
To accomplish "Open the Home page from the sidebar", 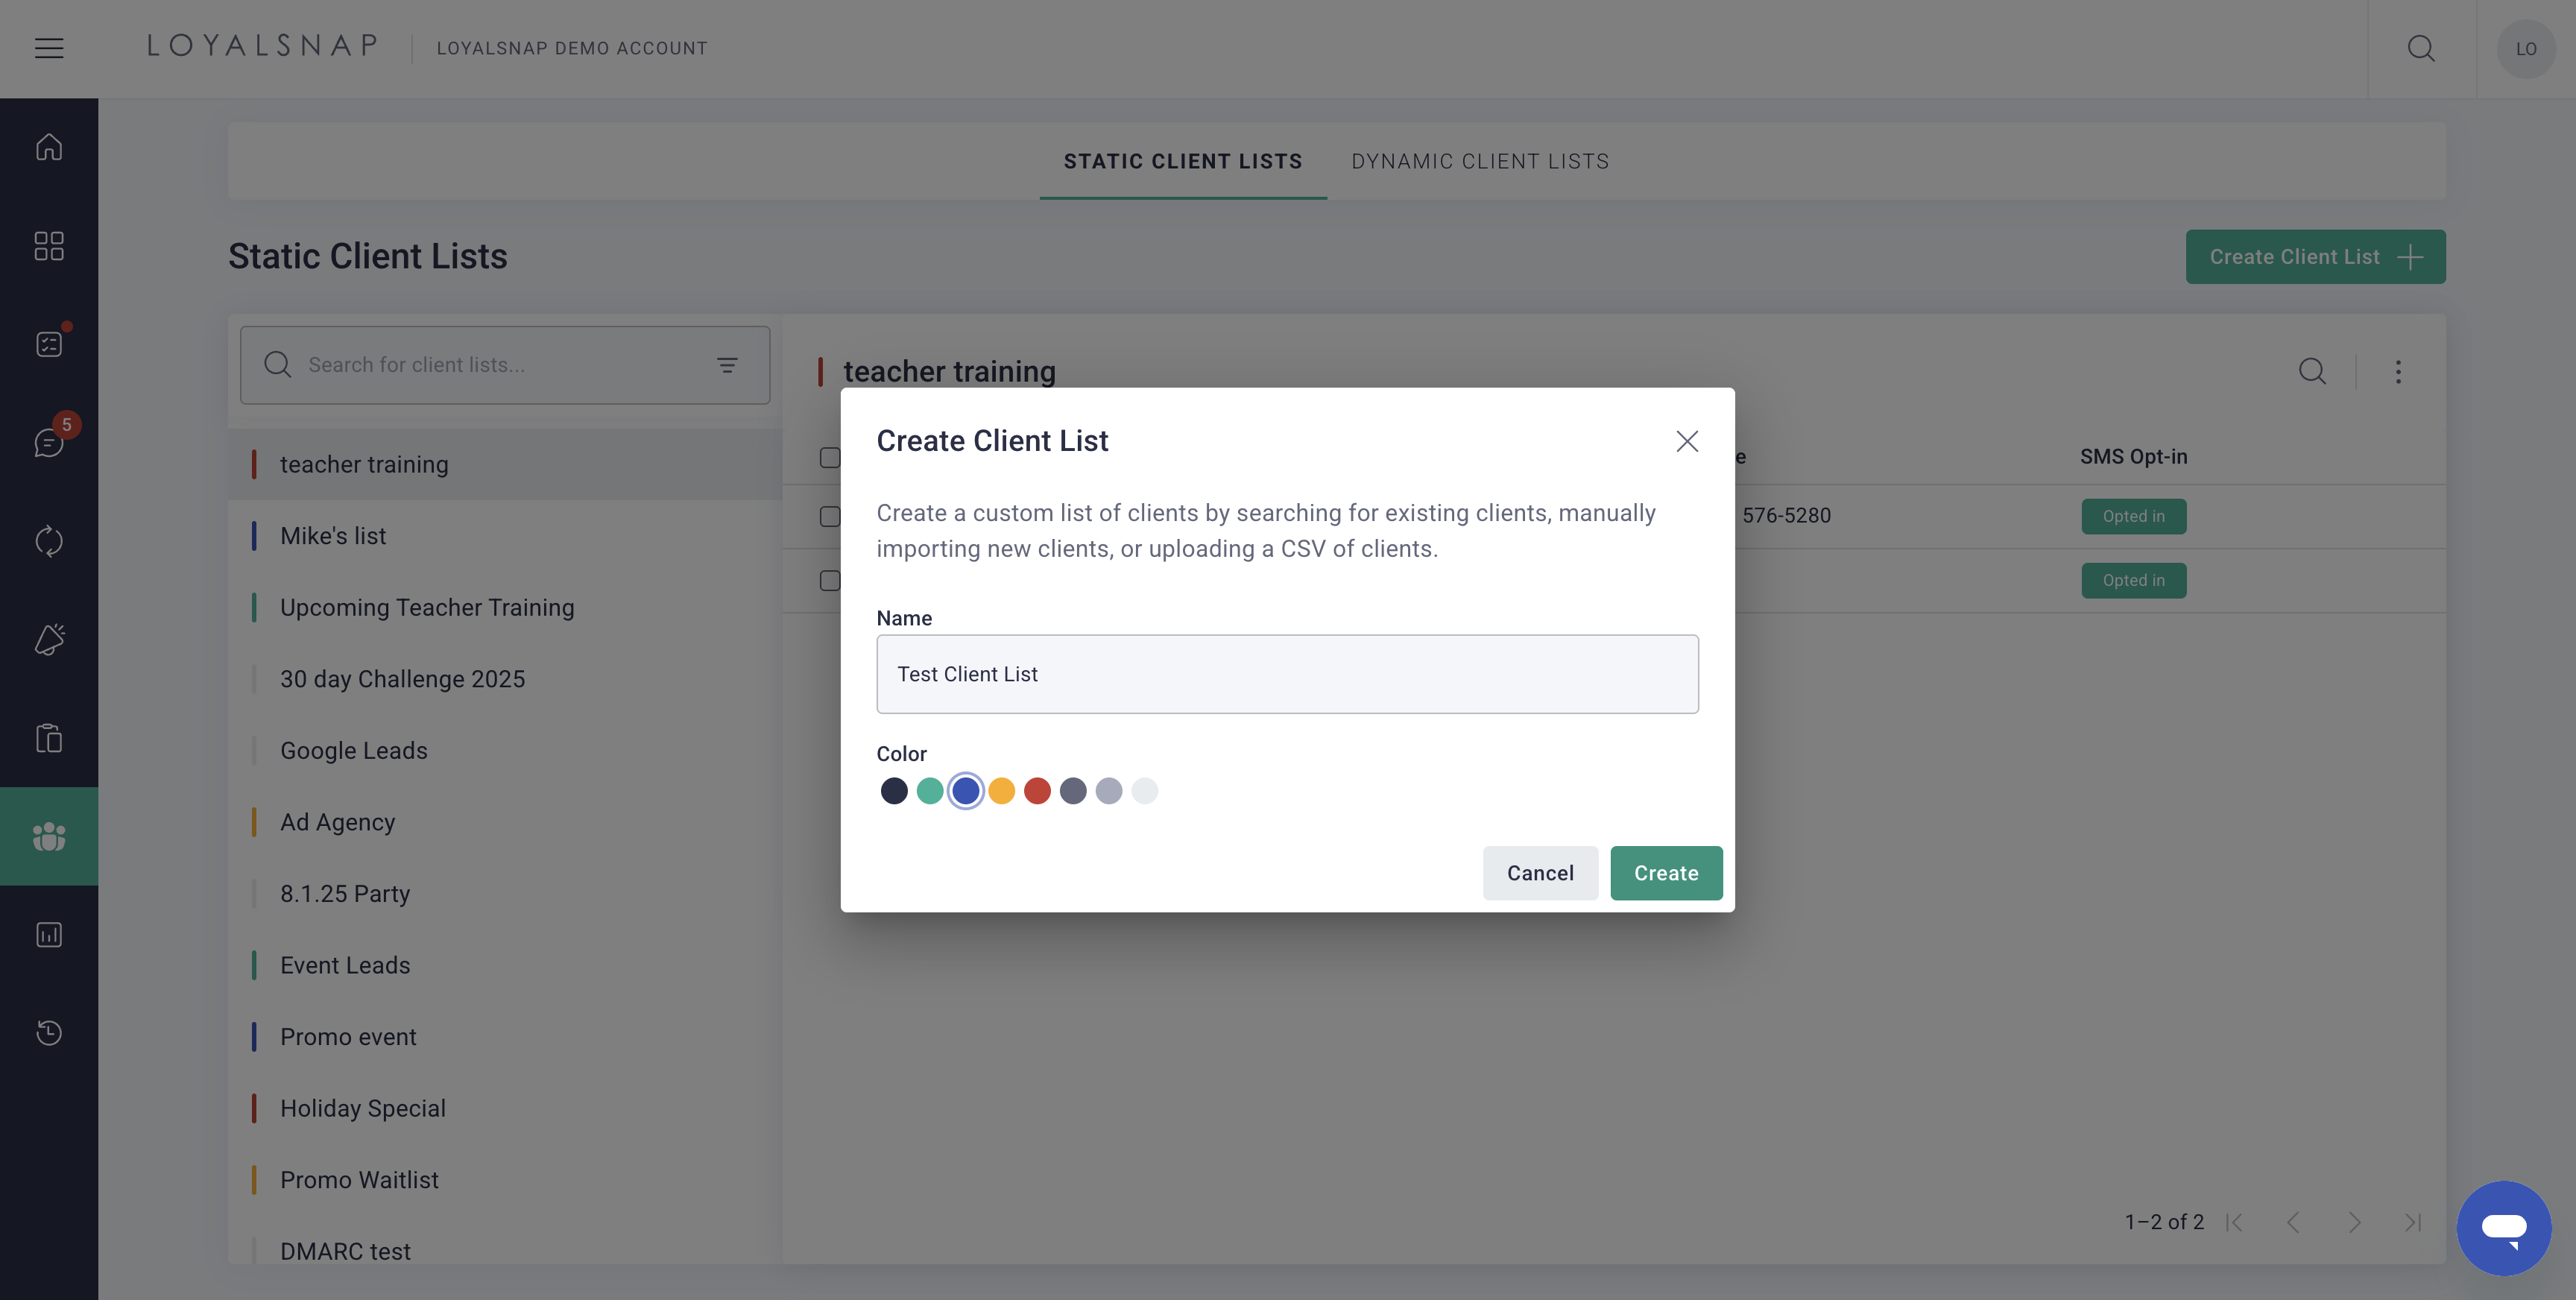I will coord(48,146).
